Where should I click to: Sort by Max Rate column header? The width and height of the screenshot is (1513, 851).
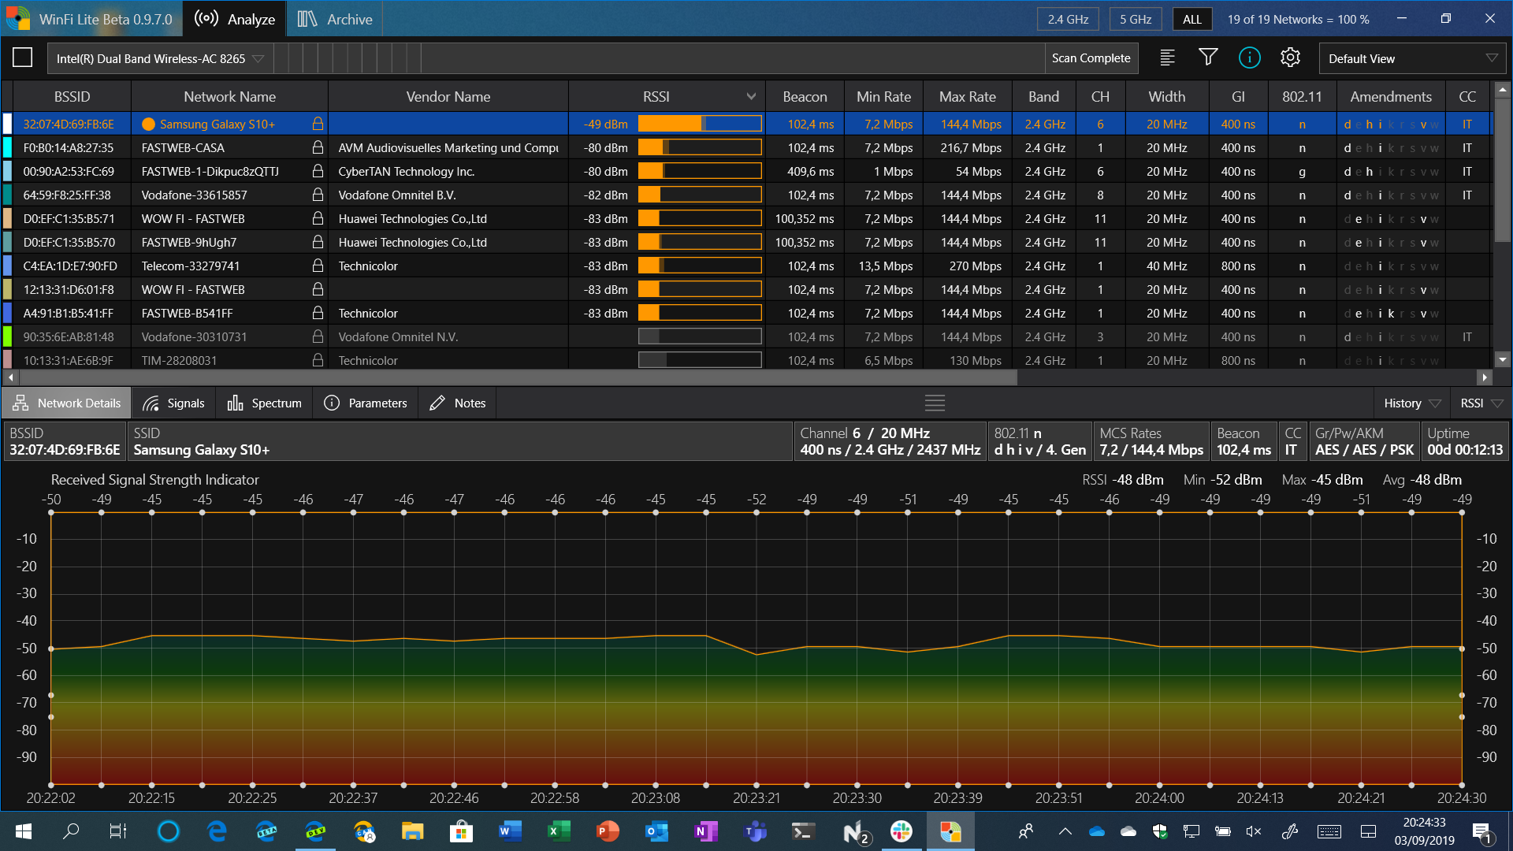967,96
